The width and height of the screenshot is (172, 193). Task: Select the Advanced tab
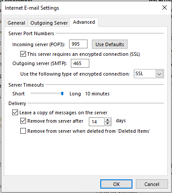(x=84, y=22)
